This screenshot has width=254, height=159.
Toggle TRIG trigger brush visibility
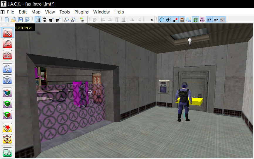(x=223, y=20)
